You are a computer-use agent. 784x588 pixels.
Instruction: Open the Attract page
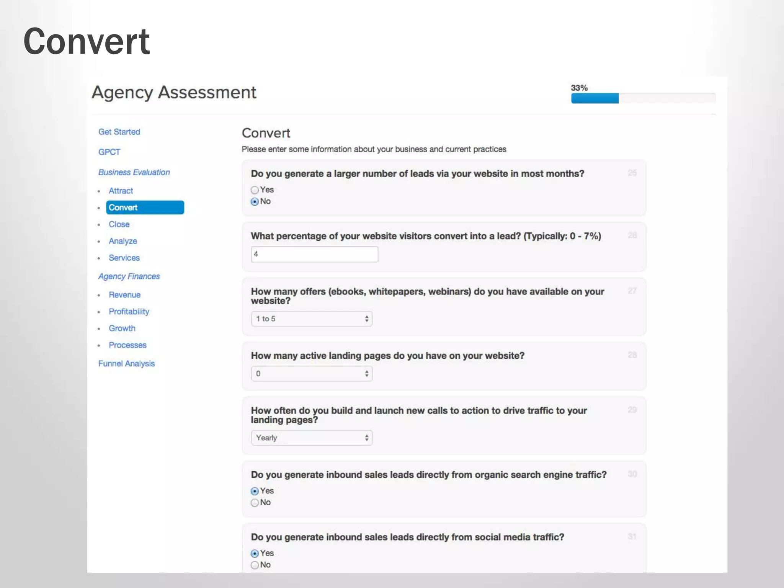pos(121,191)
